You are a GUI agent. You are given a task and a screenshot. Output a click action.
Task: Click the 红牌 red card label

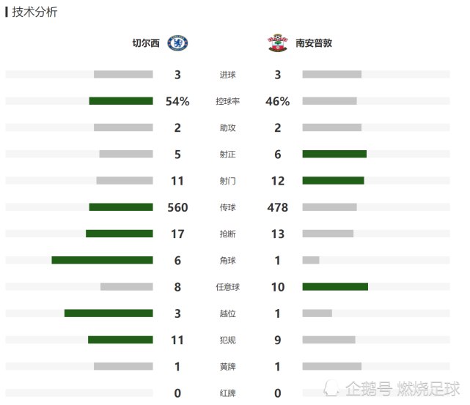[227, 393]
